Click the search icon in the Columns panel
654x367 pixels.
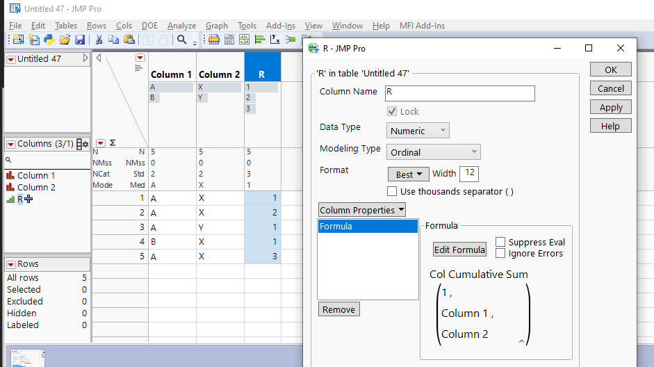pyautogui.click(x=8, y=160)
